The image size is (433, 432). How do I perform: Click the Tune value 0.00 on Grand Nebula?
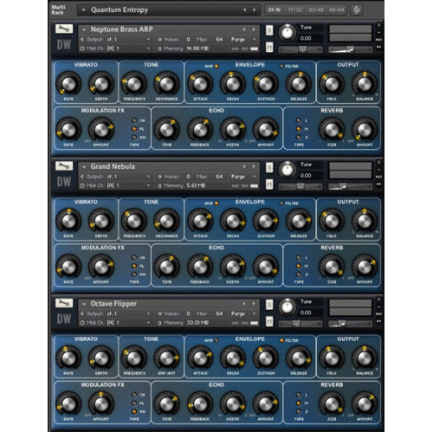point(306,175)
